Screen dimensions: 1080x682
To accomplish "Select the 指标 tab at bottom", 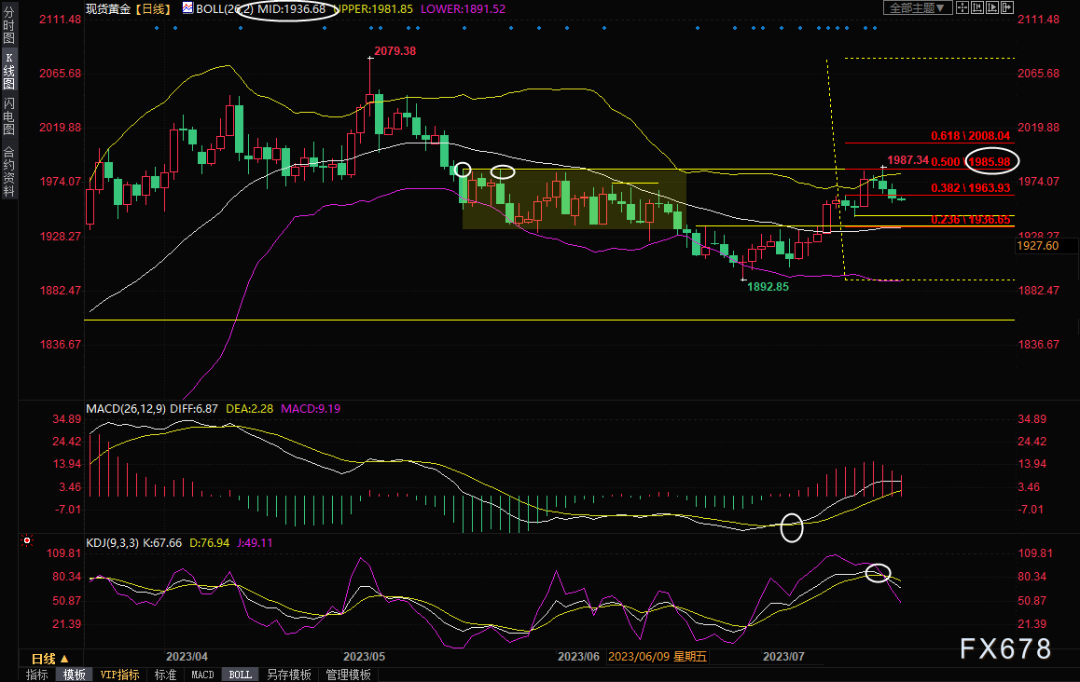I will [37, 675].
